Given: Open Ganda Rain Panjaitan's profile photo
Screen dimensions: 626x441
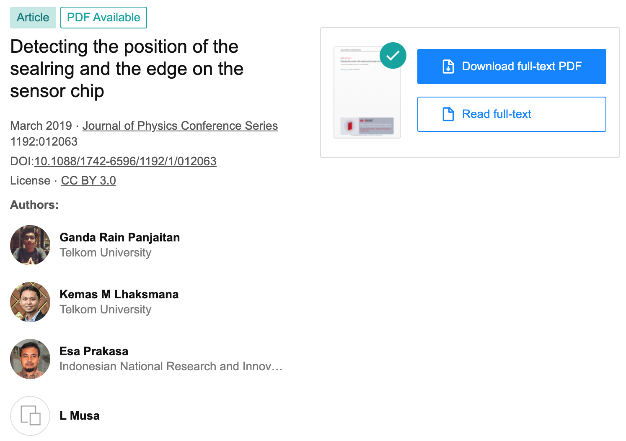Looking at the screenshot, I should coord(30,245).
